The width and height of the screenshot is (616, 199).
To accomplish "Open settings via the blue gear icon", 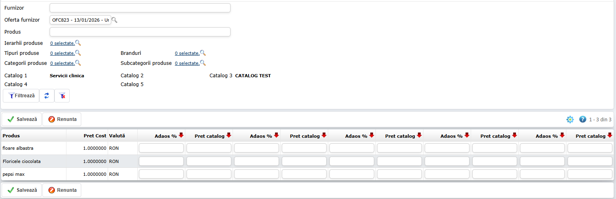I will 570,119.
